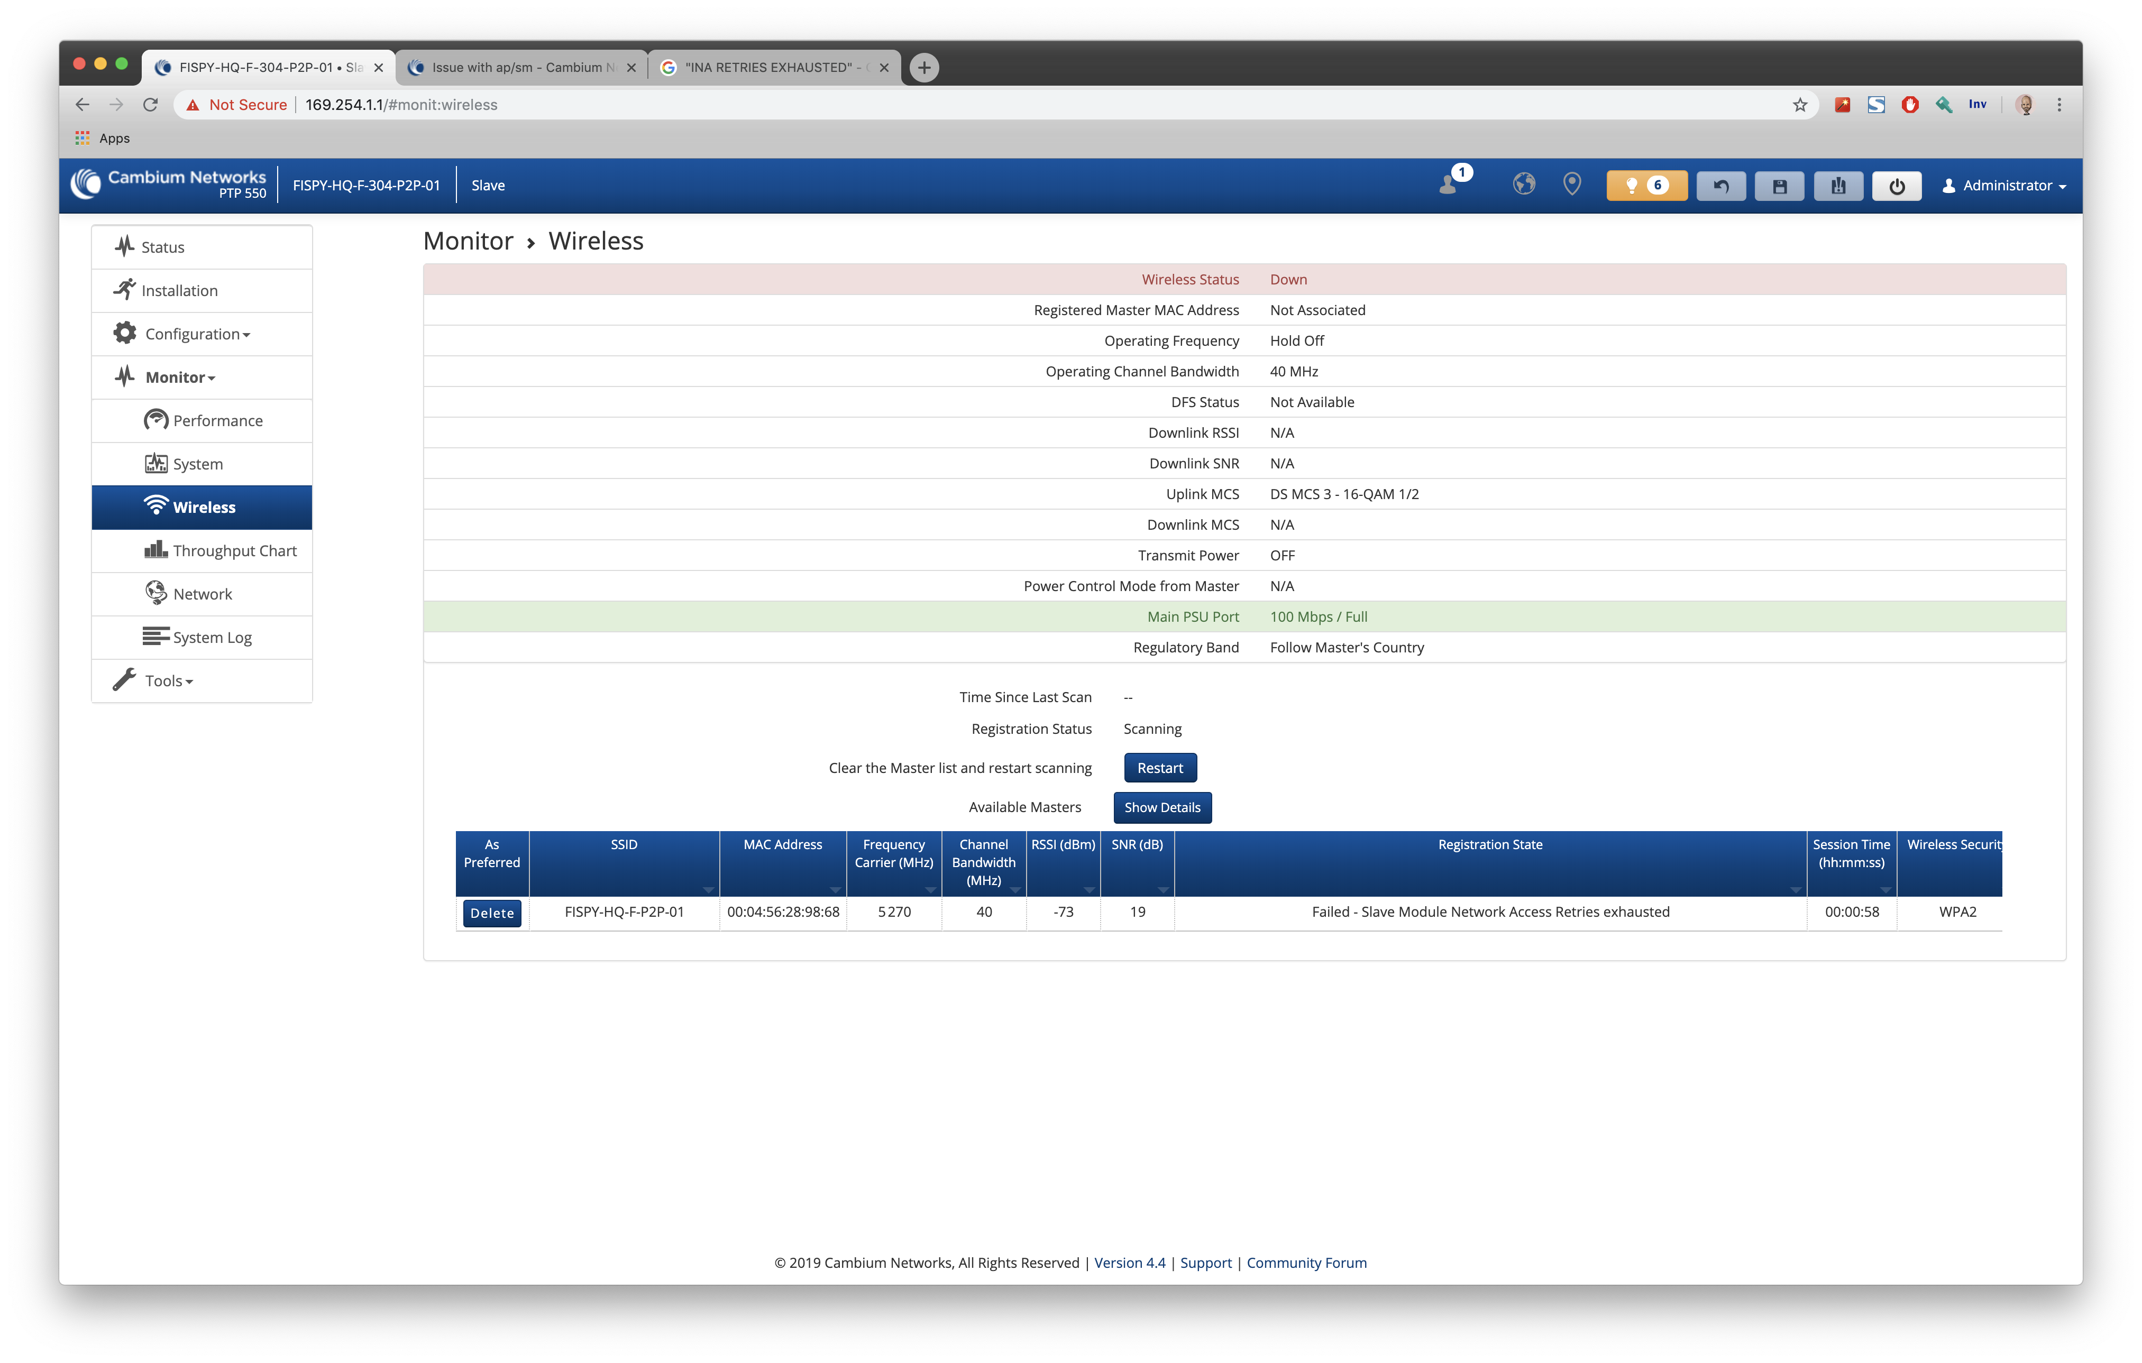
Task: Click the reboot power icon button
Action: tap(1897, 186)
